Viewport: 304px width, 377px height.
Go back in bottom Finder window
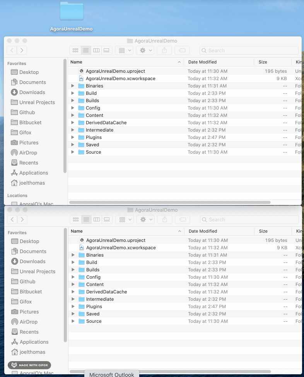click(12, 219)
